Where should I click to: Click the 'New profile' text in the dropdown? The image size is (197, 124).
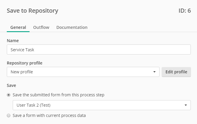click(x=22, y=72)
